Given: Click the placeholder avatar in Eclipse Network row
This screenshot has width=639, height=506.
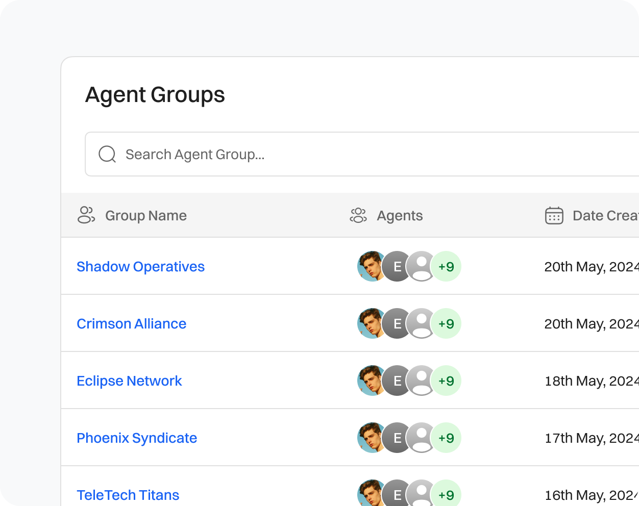Looking at the screenshot, I should click(x=421, y=381).
